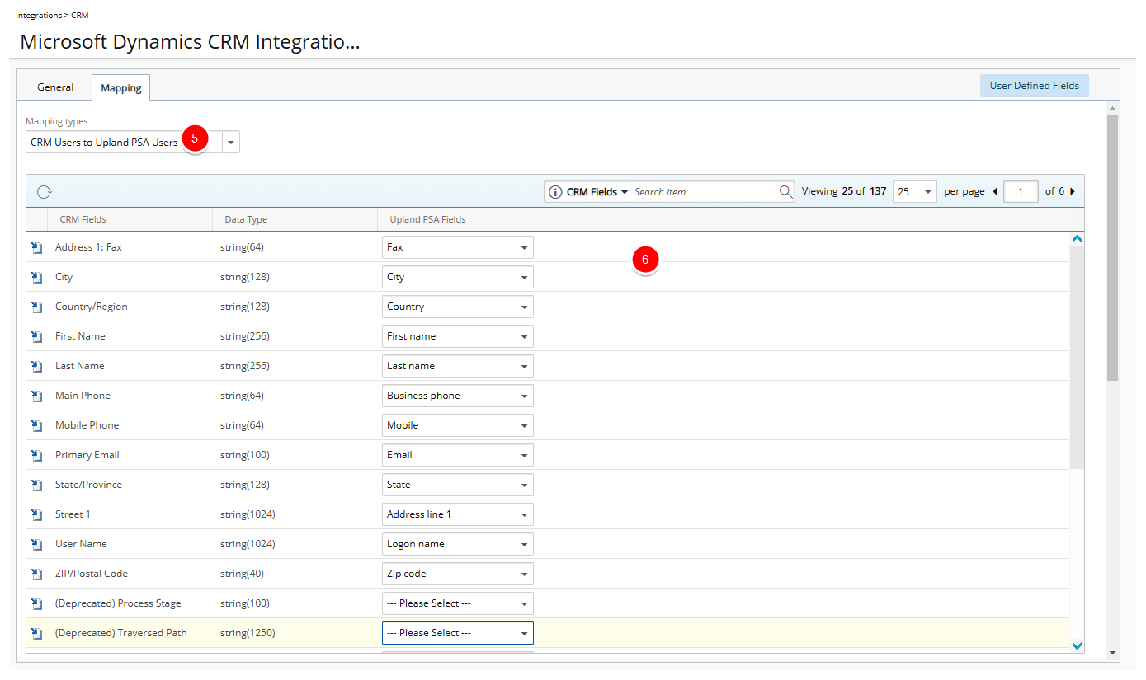This screenshot has width=1146, height=680.
Task: Click row icon for First Name
Action: click(x=36, y=336)
